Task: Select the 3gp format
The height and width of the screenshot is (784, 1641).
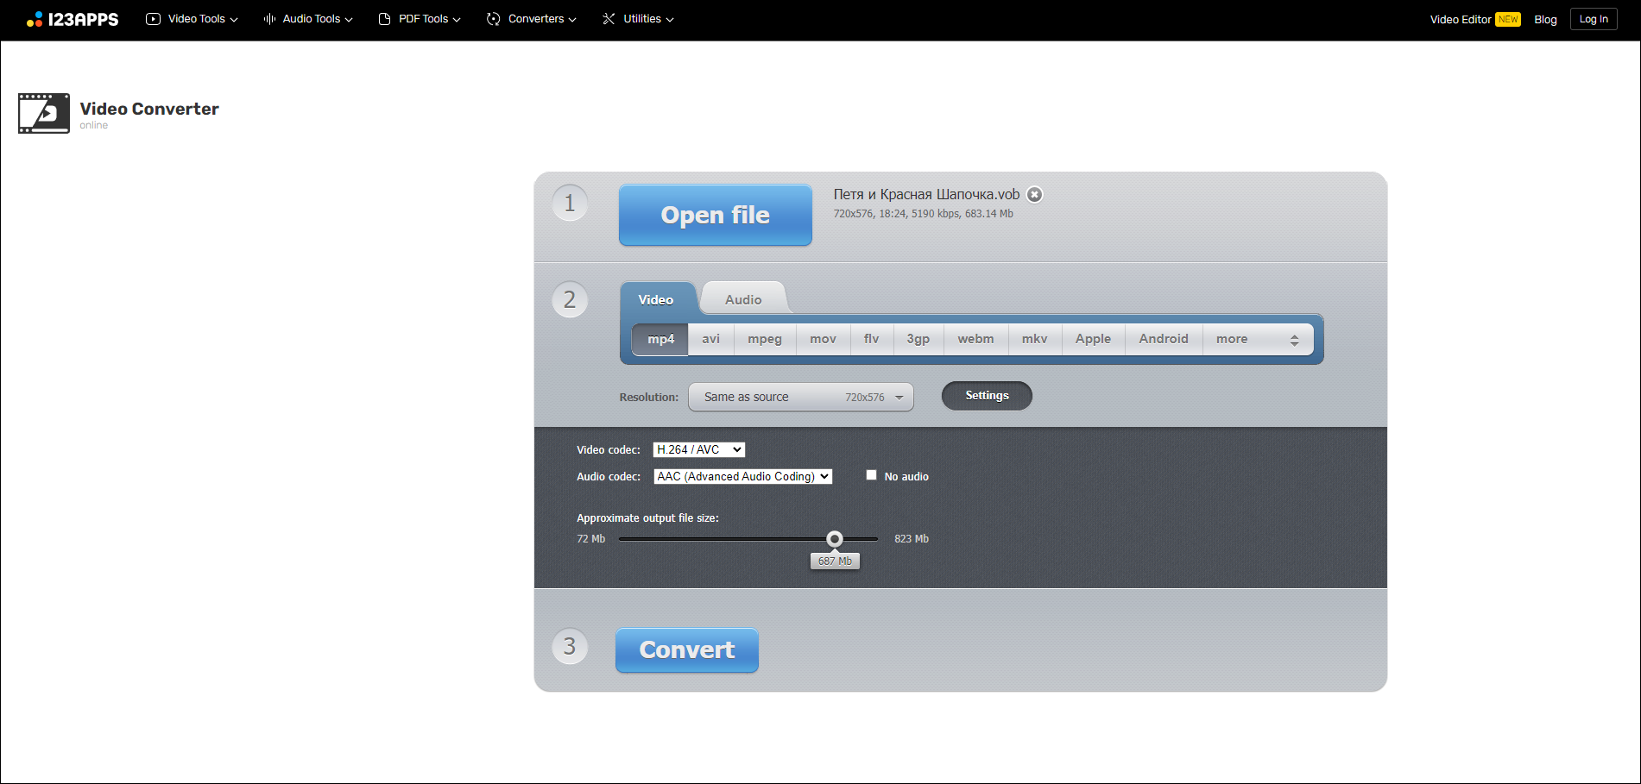Action: click(918, 339)
